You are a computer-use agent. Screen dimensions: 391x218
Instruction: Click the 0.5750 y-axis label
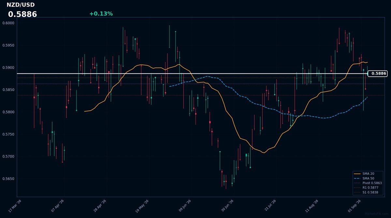(x=8, y=134)
